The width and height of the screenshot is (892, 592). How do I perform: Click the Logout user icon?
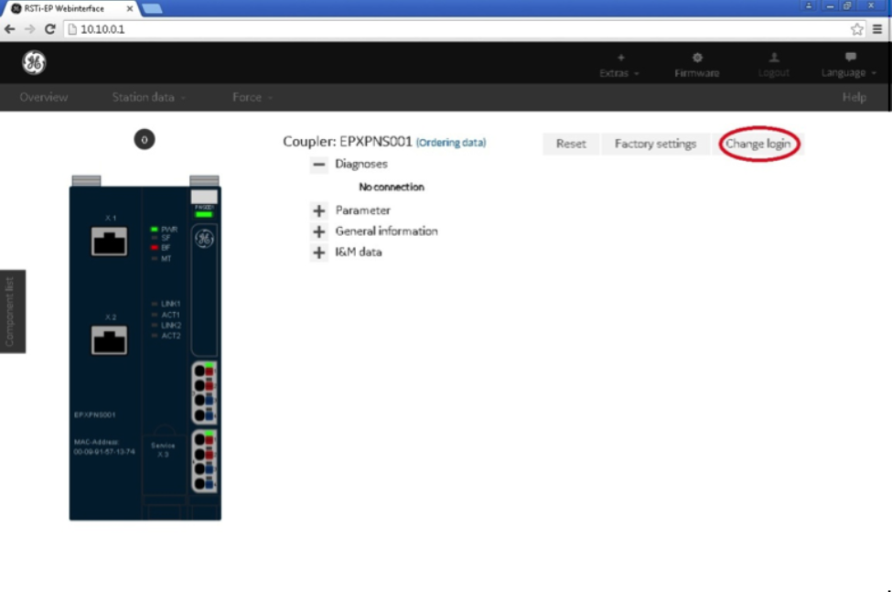click(774, 58)
